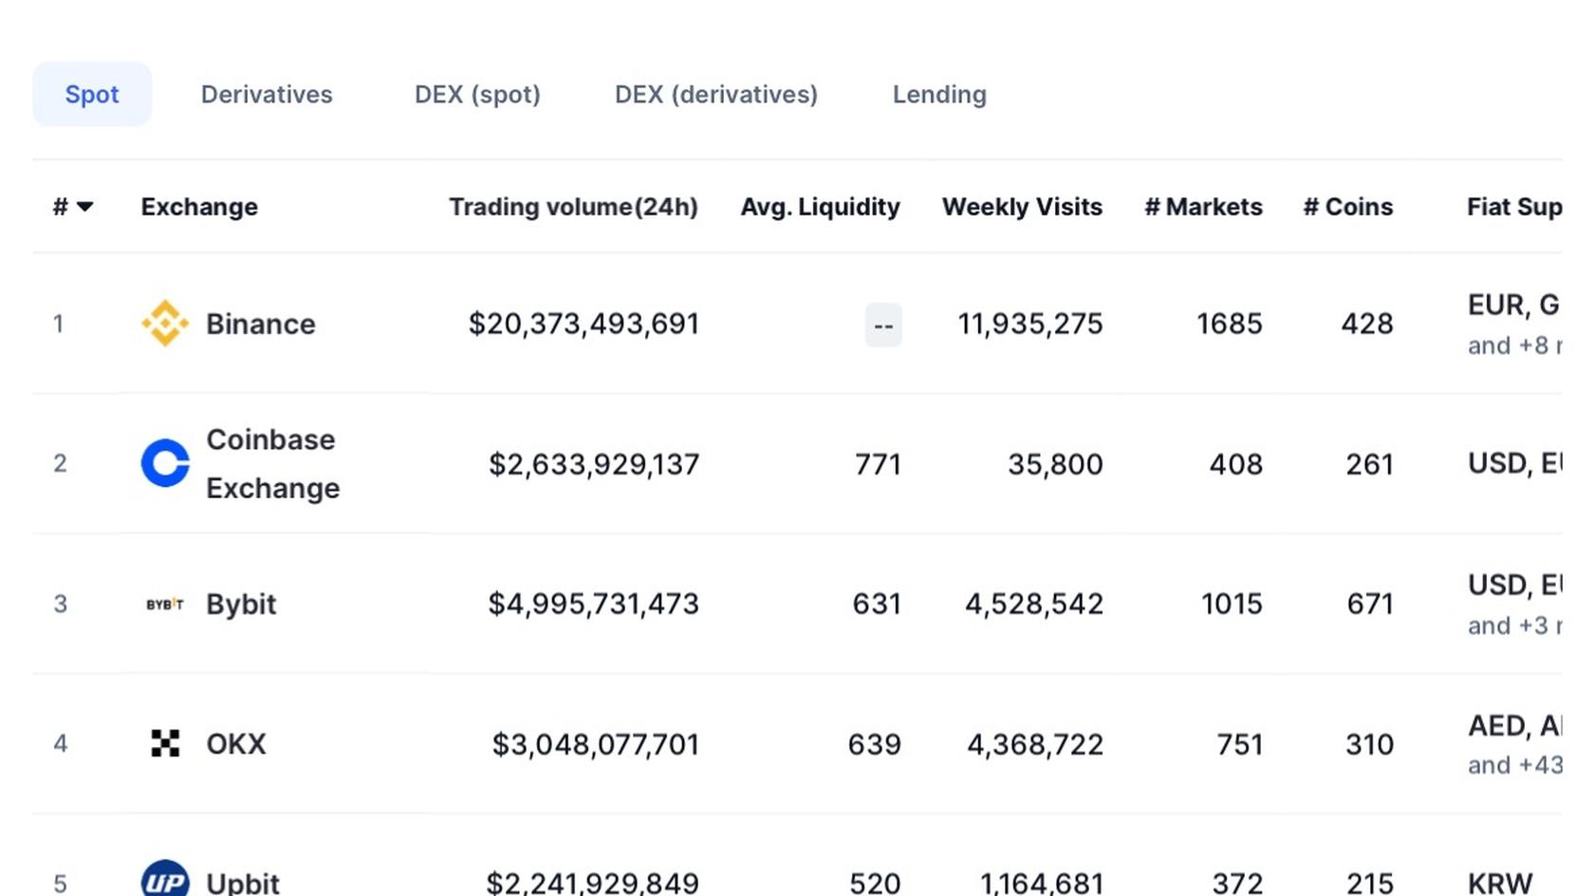
Task: Switch to the Lending tab
Action: (939, 94)
